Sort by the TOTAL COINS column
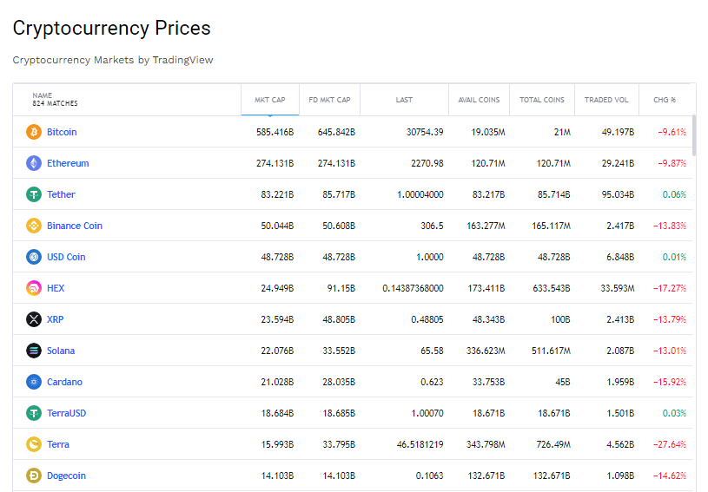 tap(542, 100)
